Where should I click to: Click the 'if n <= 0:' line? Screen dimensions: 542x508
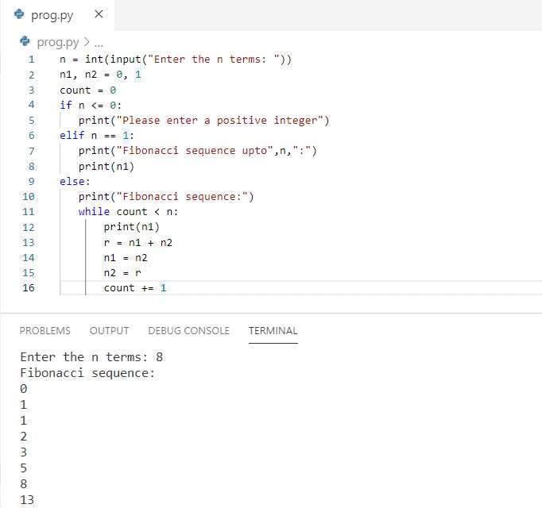tap(91, 105)
